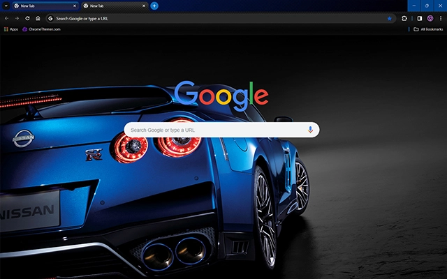Switch to the second New Tab

(115, 6)
